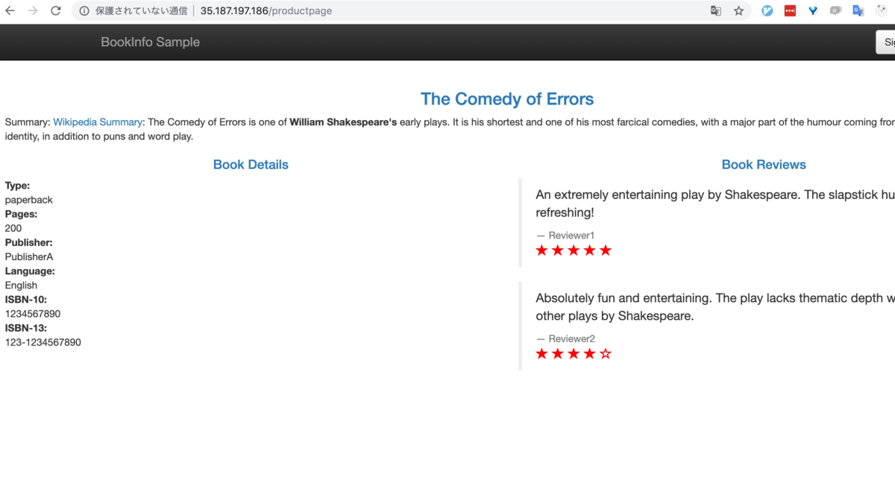Click the Publisher: label
895x489 pixels.
[29, 242]
